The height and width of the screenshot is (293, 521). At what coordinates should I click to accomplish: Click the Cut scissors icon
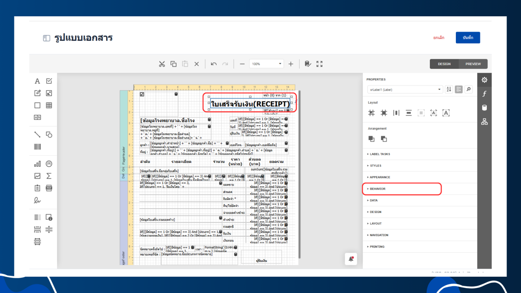[x=162, y=64]
